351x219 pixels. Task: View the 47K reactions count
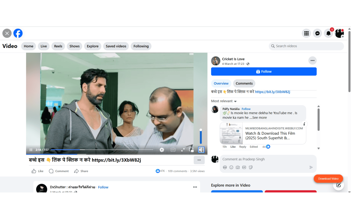pyautogui.click(x=160, y=171)
